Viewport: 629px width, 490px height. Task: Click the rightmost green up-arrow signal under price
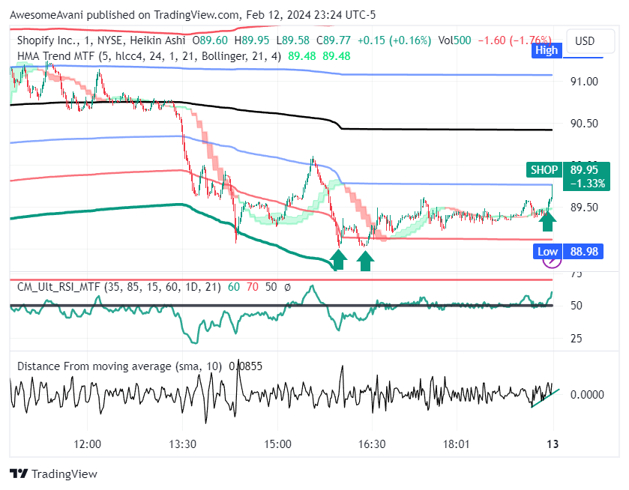tap(547, 222)
